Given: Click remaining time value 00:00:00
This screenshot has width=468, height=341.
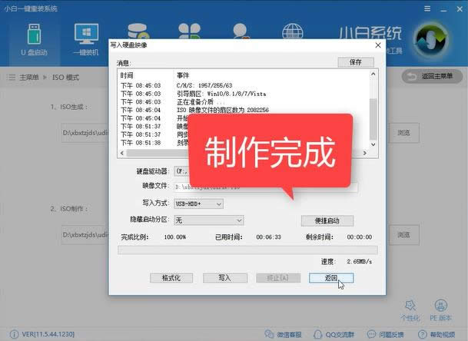Looking at the screenshot, I should (x=360, y=237).
